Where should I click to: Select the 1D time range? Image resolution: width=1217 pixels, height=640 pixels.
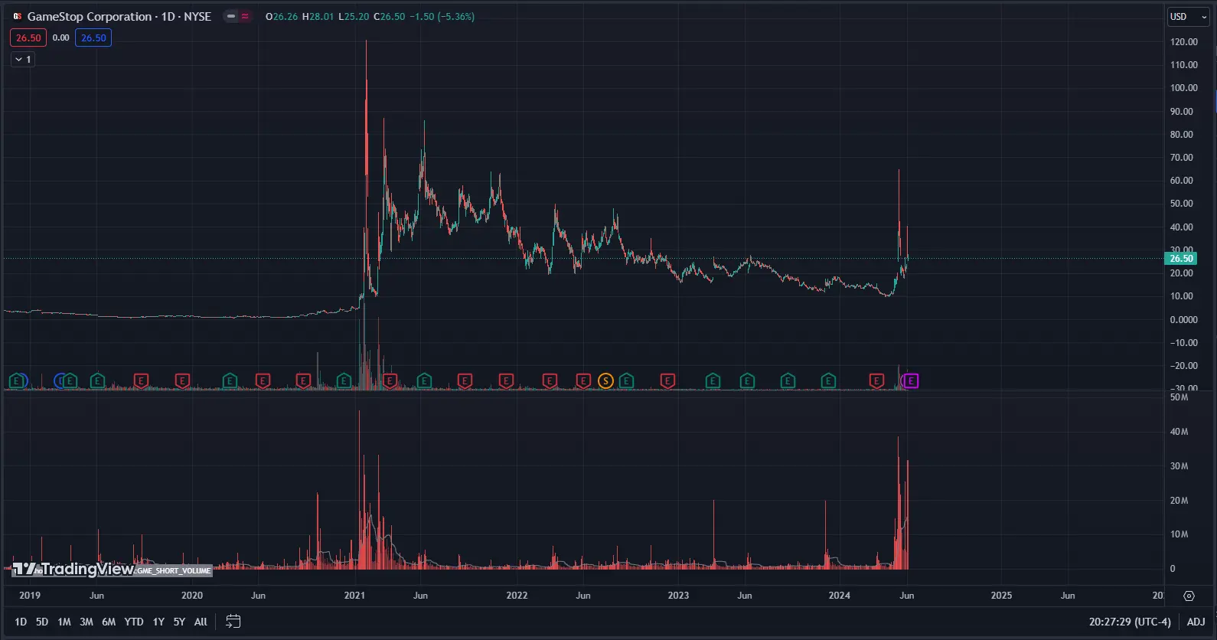(21, 622)
